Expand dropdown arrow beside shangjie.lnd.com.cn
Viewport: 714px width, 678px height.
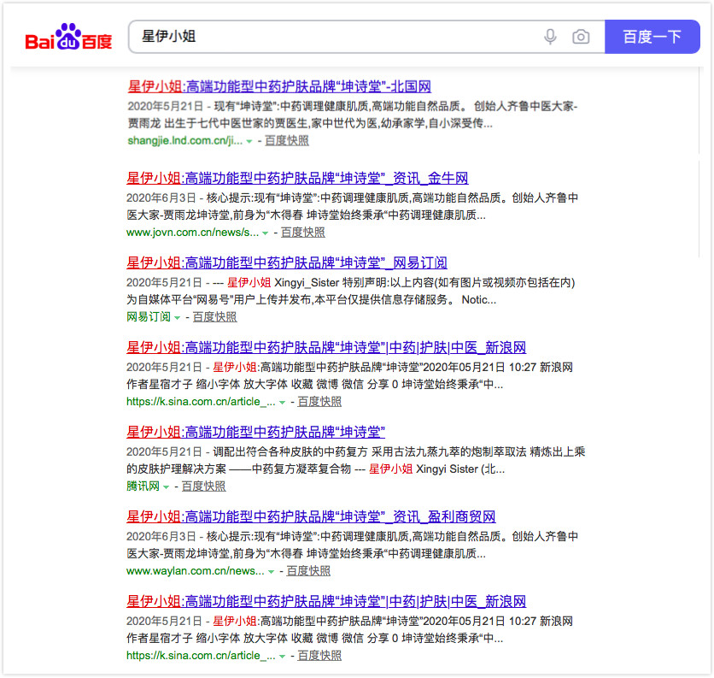pyautogui.click(x=249, y=142)
